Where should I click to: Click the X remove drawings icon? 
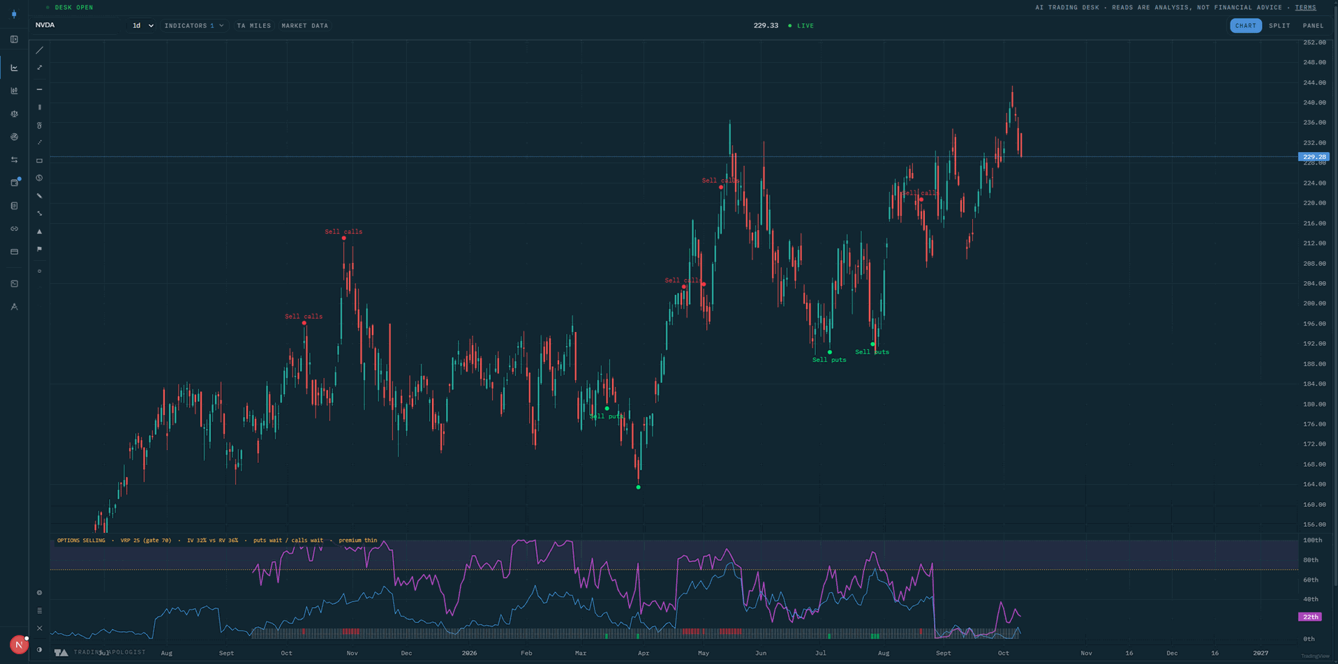[x=39, y=628]
